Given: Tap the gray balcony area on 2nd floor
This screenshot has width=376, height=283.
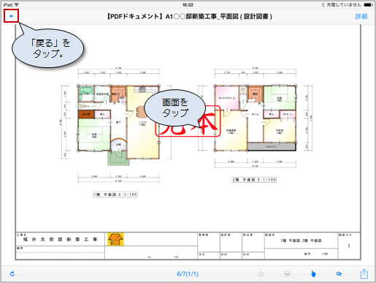Looking at the screenshot, I should (x=272, y=147).
